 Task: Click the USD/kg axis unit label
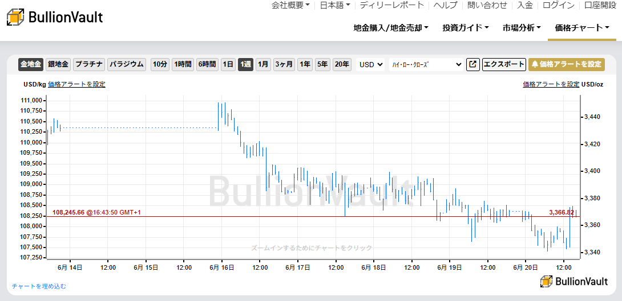point(35,84)
